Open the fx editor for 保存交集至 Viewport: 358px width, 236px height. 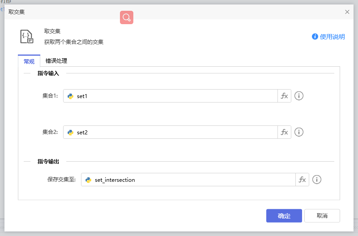coord(302,180)
